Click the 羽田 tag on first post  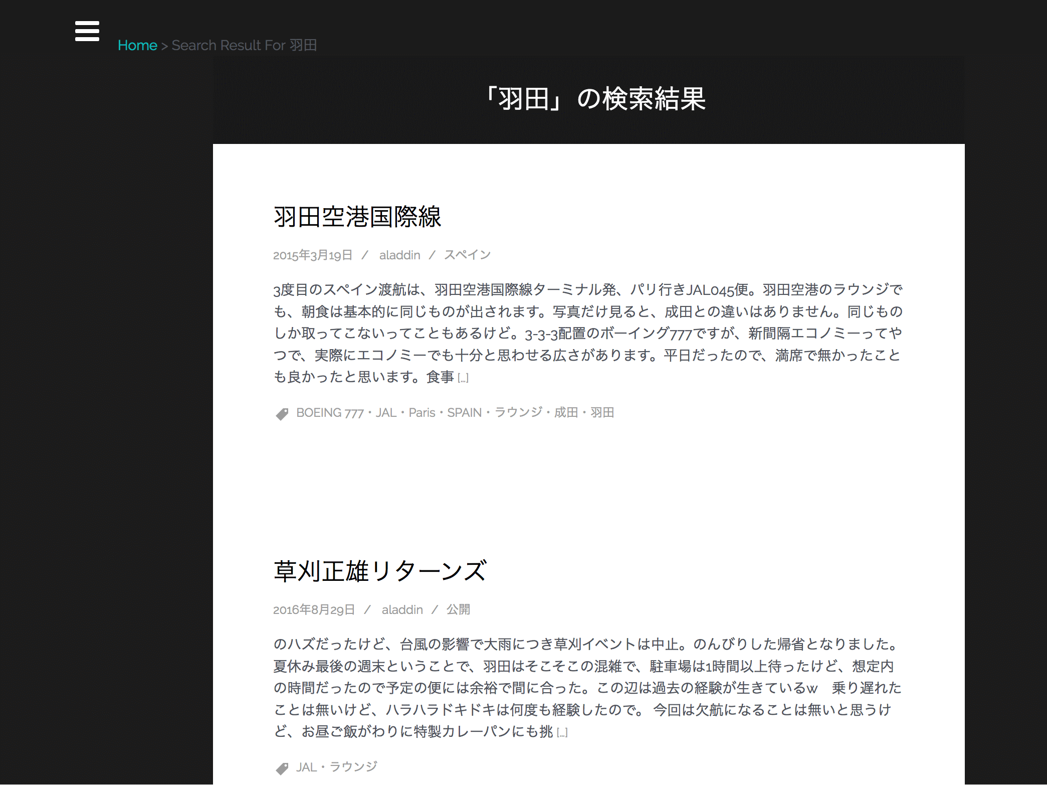(x=602, y=413)
